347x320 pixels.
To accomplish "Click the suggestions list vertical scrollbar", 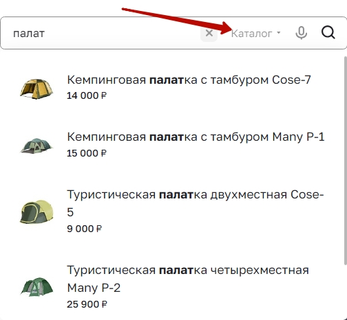I will pyautogui.click(x=346, y=160).
